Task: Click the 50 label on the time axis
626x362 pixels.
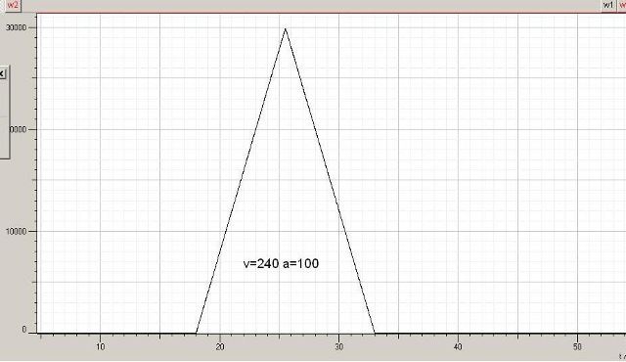Action: [577, 346]
